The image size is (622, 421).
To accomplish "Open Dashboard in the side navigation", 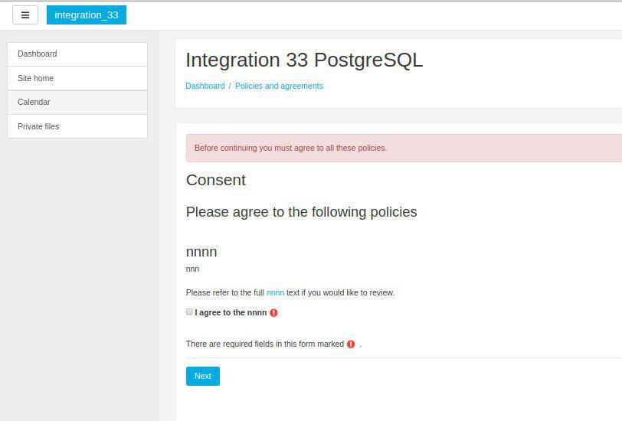I will click(77, 54).
